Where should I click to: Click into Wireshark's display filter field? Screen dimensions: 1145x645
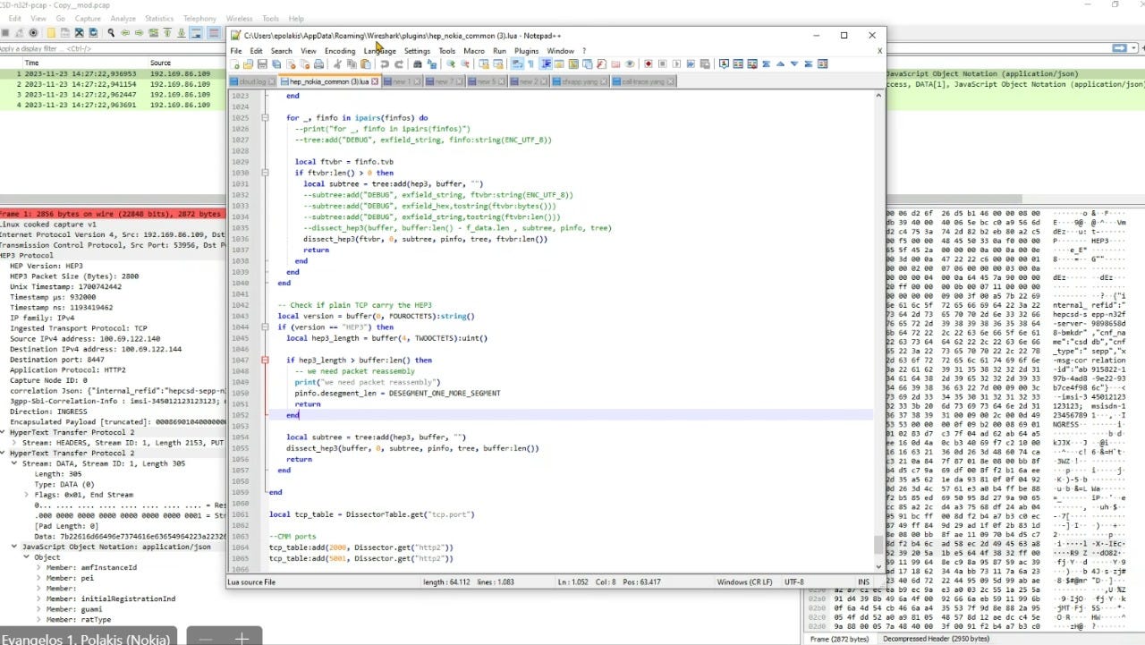(112, 48)
